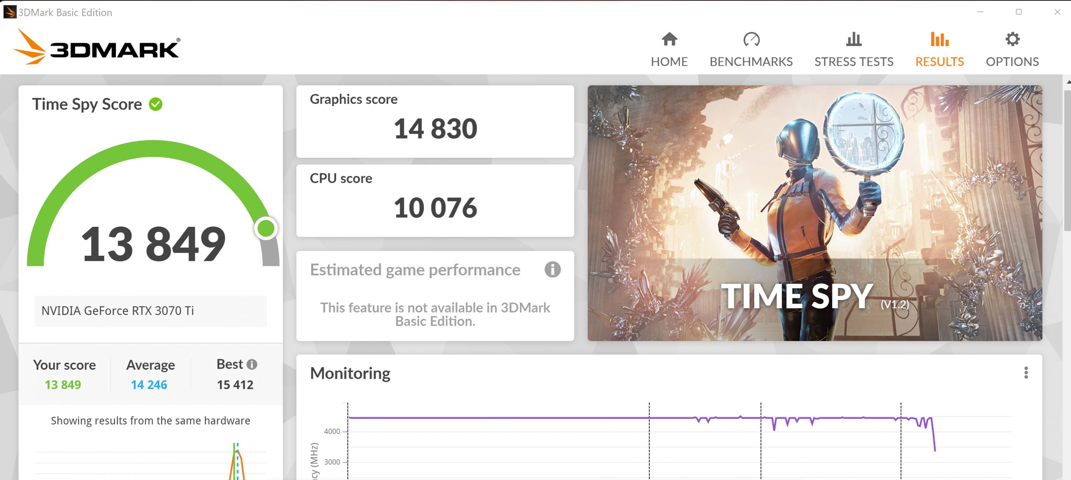Click the Home house icon
The width and height of the screenshot is (1071, 480).
tap(669, 39)
